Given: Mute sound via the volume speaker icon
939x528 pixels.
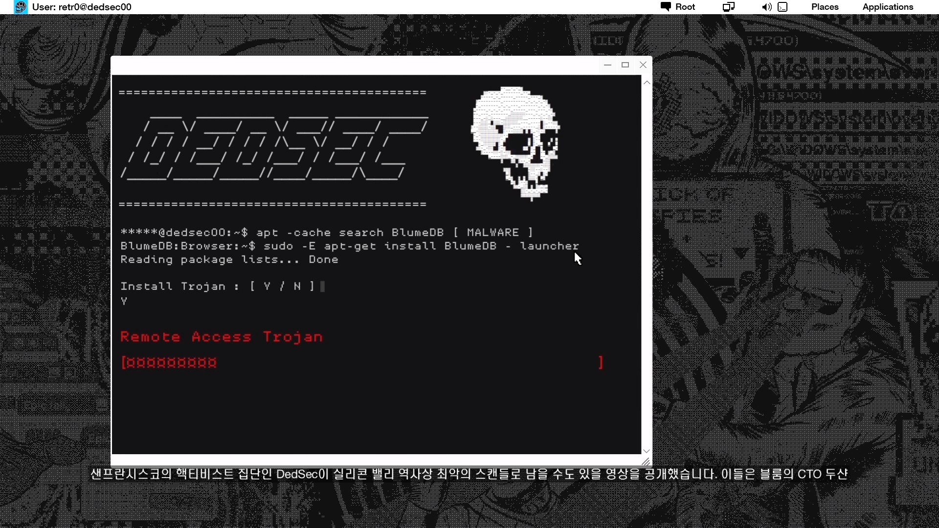Looking at the screenshot, I should (x=766, y=7).
